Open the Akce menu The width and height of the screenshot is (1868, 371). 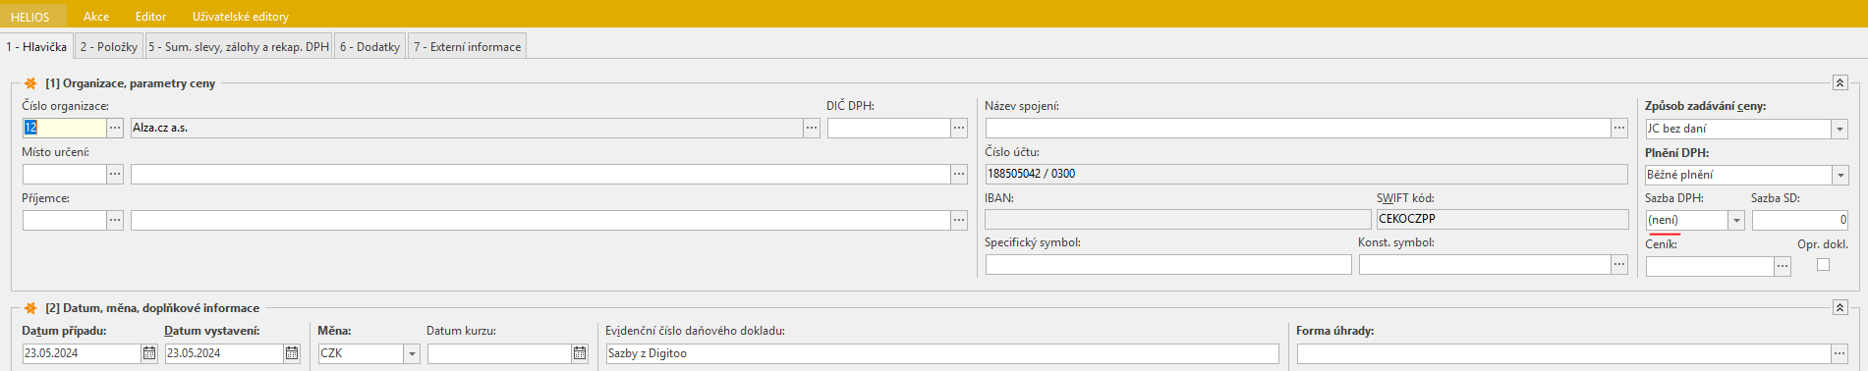[96, 17]
